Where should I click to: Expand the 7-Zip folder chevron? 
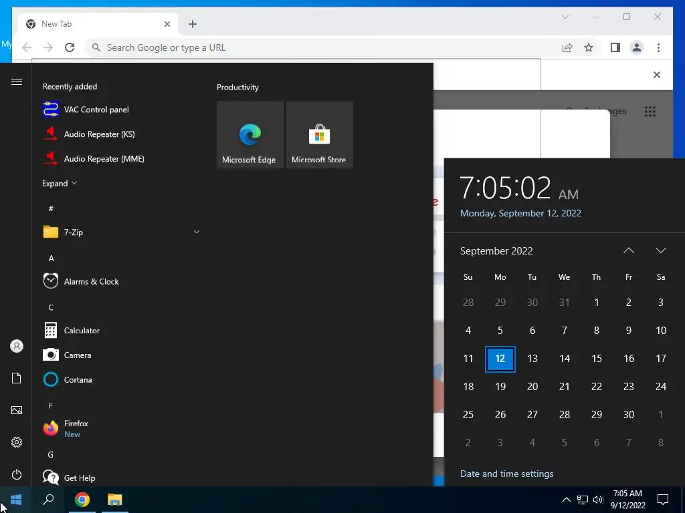coord(197,232)
